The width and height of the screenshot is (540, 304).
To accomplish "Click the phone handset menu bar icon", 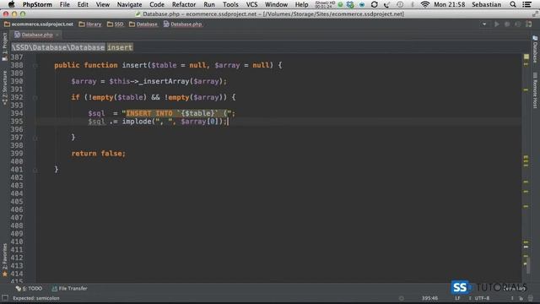I will 386,4.
